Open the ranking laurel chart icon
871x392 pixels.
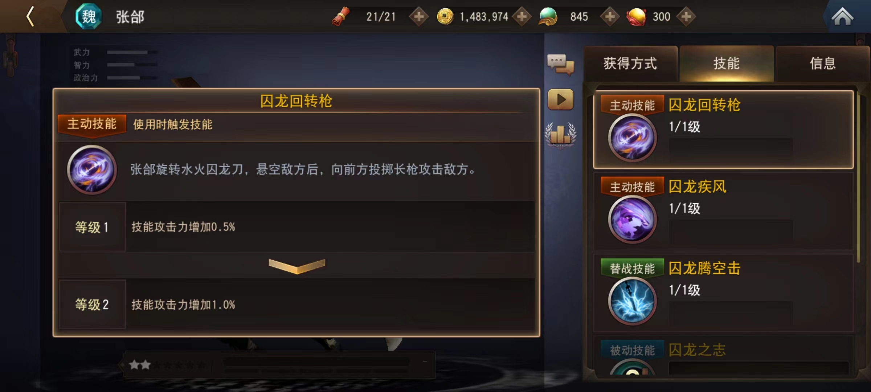560,135
